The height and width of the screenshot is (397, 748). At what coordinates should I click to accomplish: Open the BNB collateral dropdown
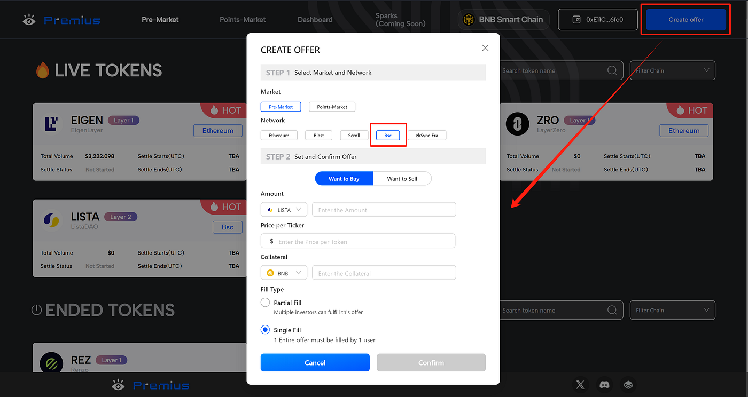point(284,273)
